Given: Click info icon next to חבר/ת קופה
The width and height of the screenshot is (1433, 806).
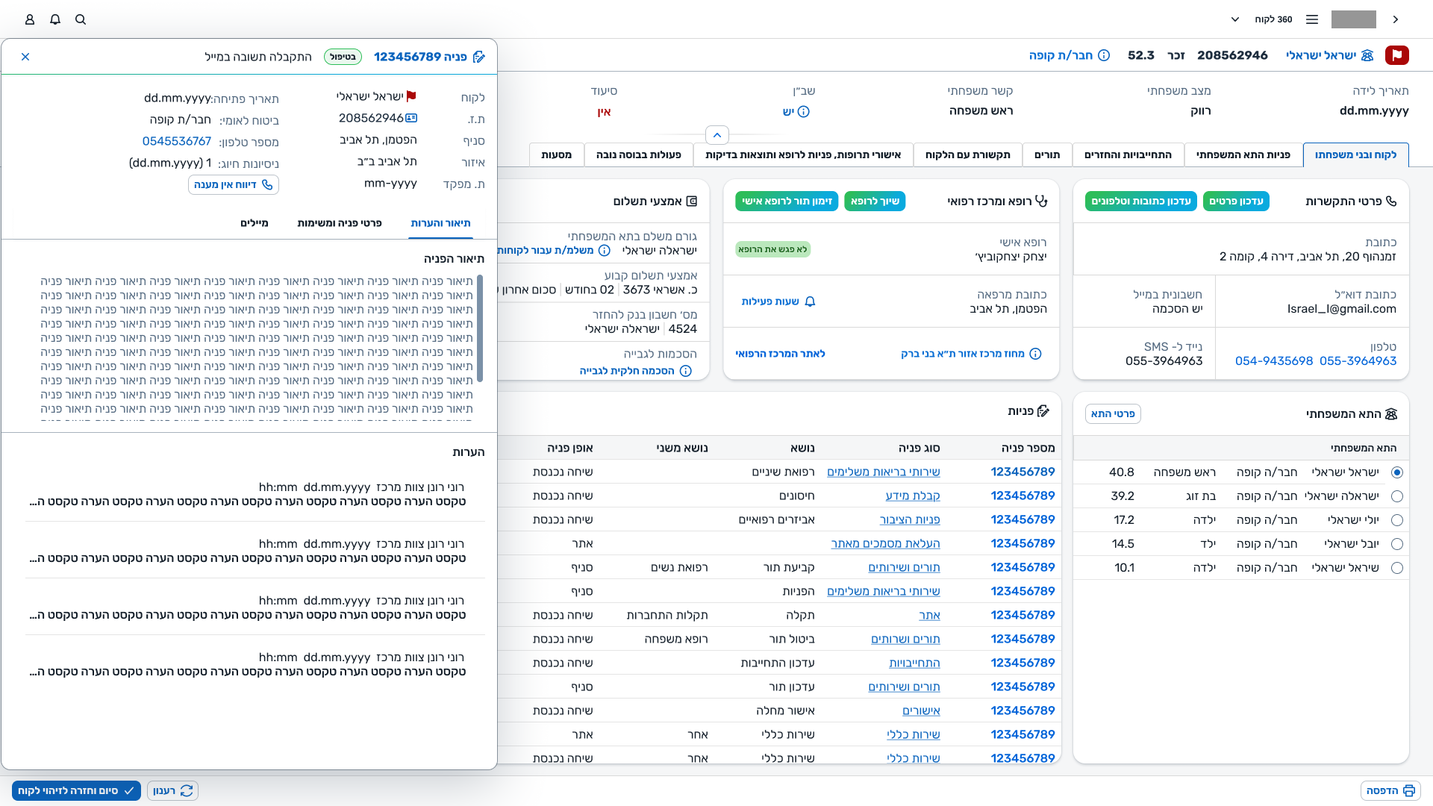Looking at the screenshot, I should coord(1104,55).
